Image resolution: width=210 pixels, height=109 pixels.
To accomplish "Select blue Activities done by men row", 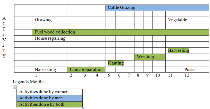I will [50, 98].
